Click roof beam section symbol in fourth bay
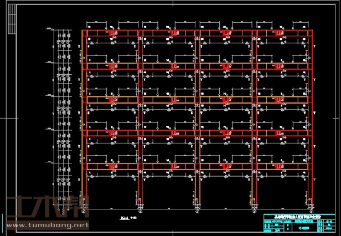Image resolution: width=341 pixels, height=236 pixels. (282, 34)
